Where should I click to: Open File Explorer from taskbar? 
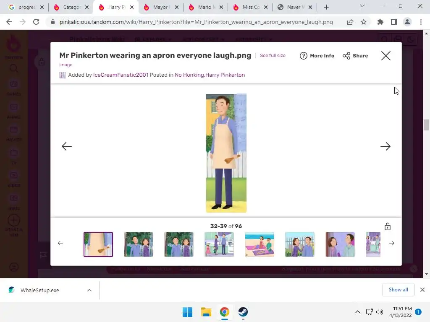pos(206,312)
